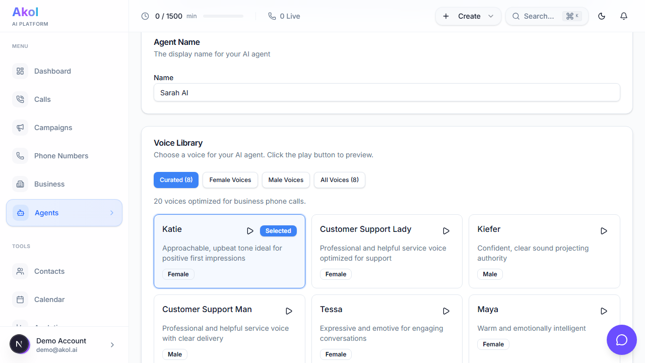The width and height of the screenshot is (645, 363).
Task: Open the Dashboard page
Action: point(52,71)
